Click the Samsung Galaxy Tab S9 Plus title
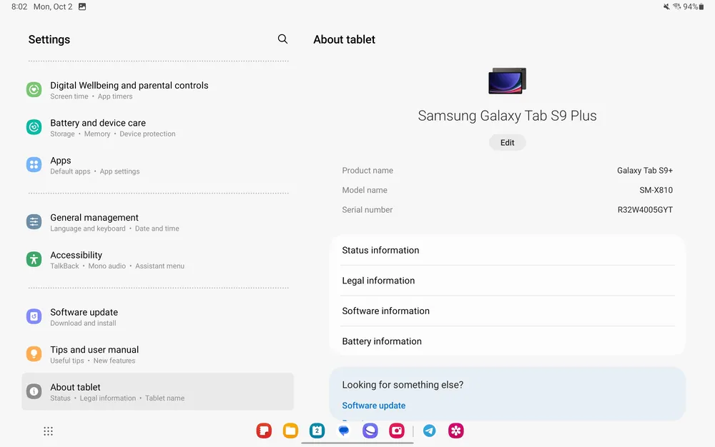The width and height of the screenshot is (715, 447). 507,116
